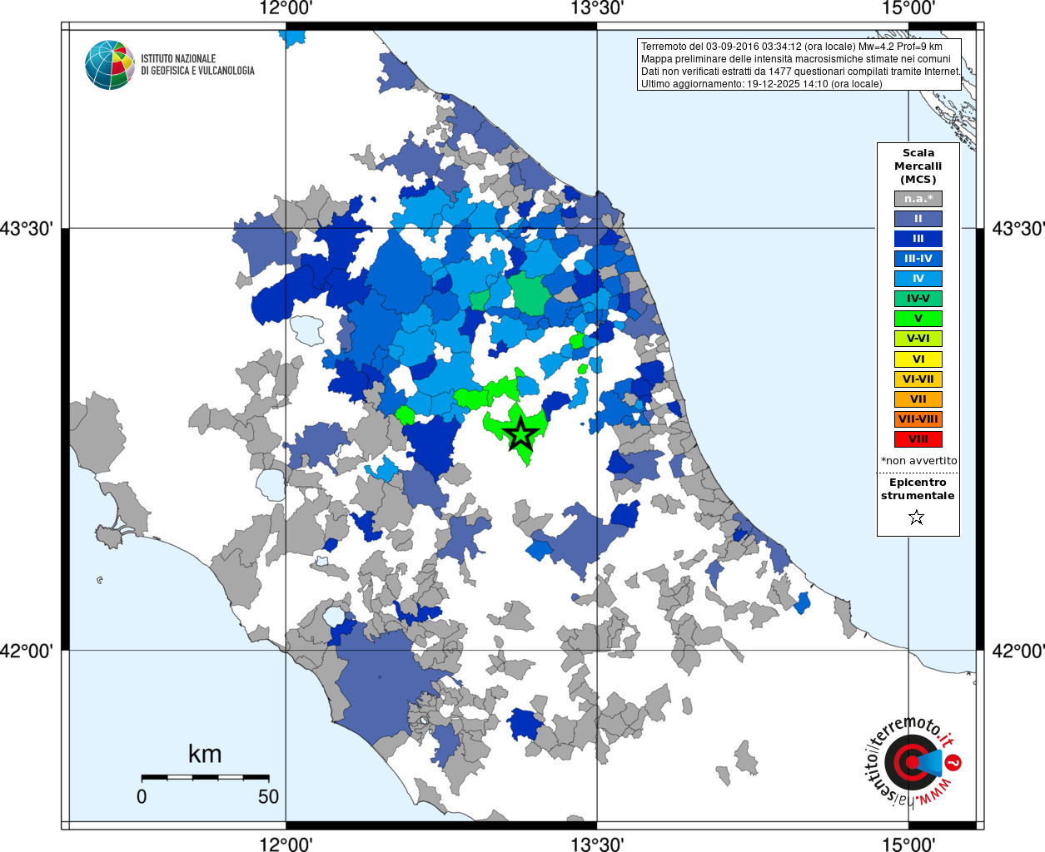
Task: Click the Ultimo aggiornamento 19-12-2025 line
Action: tap(762, 84)
